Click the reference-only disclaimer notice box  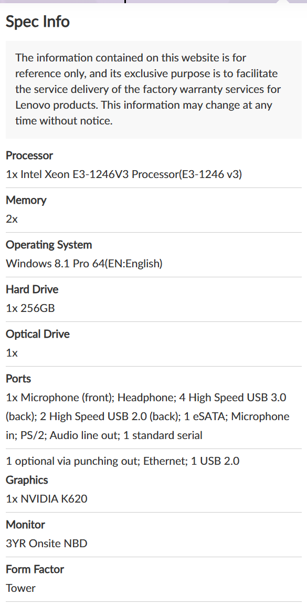tap(153, 89)
